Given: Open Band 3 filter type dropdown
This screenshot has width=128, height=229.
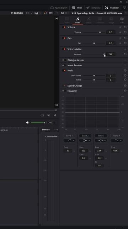Looking at the screenshot, I should tap(101, 140).
